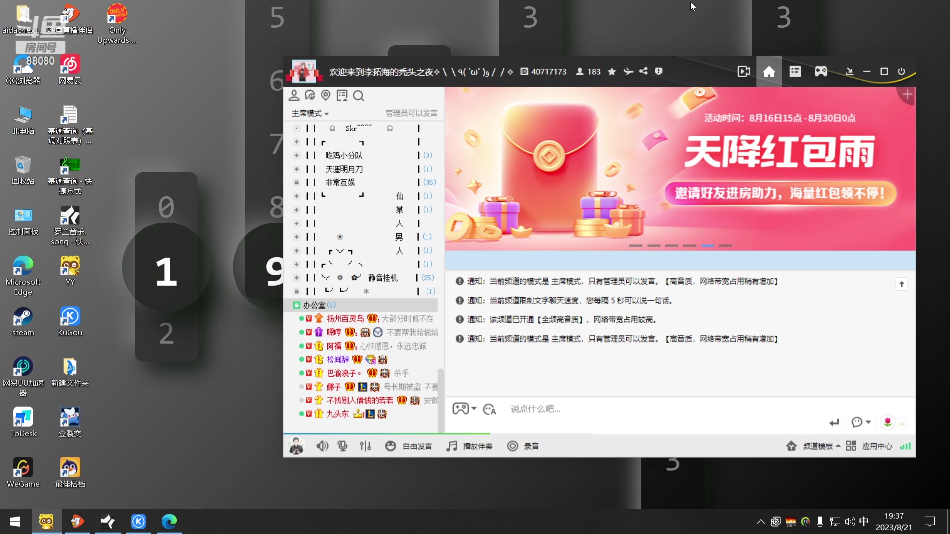The height and width of the screenshot is (534, 950).
Task: Open the live broadcast camera icon
Action: point(744,71)
